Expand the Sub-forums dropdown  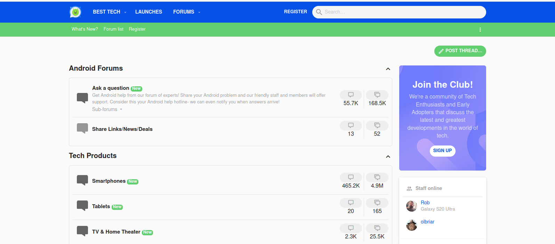click(107, 109)
